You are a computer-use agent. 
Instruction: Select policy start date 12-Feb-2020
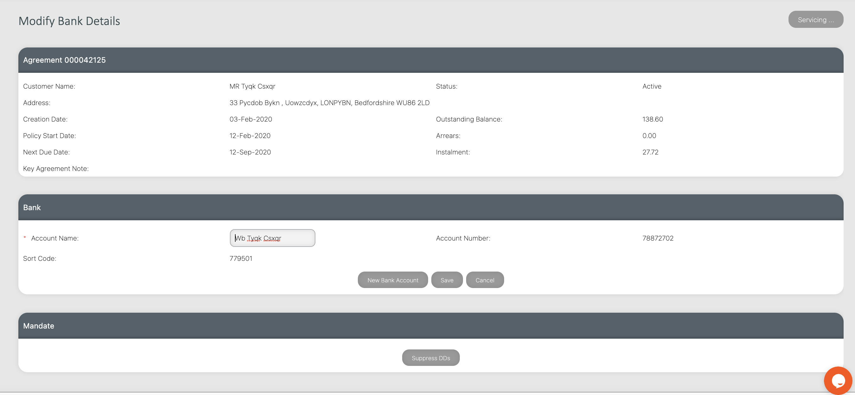pyautogui.click(x=250, y=136)
